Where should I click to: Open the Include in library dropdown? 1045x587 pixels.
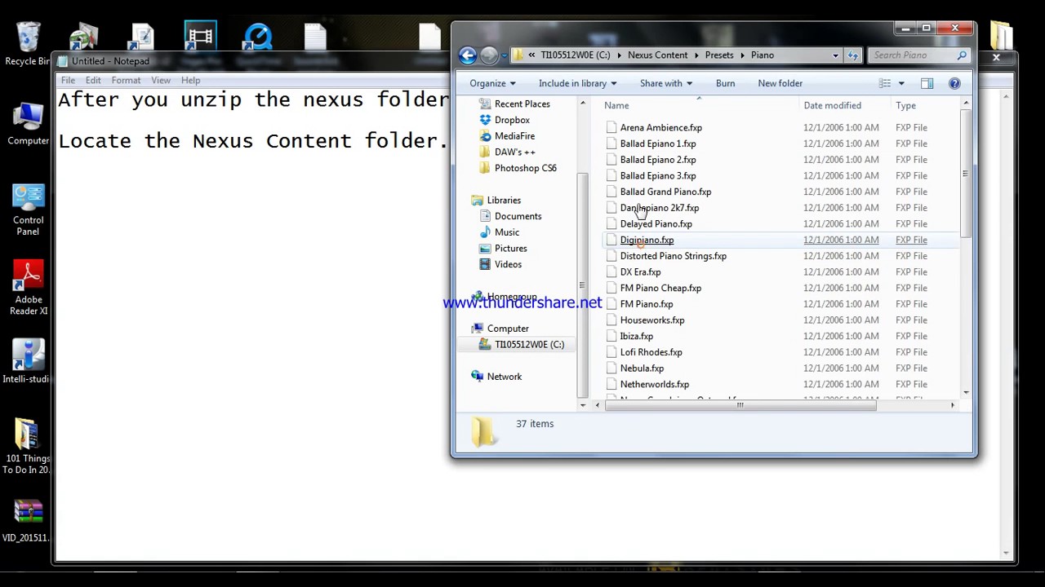(x=577, y=83)
